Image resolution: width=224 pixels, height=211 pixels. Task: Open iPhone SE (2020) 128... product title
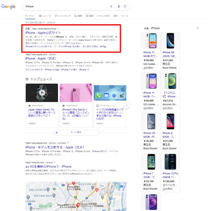170,54
